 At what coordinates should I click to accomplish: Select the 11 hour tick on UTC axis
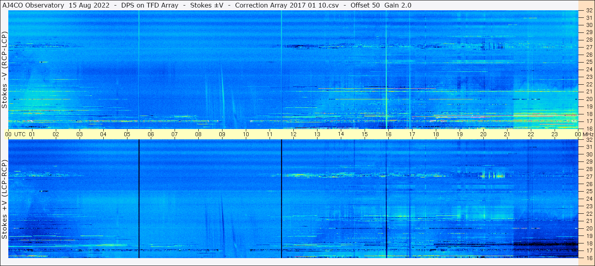pos(270,134)
